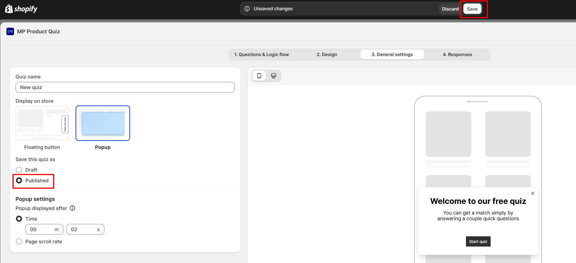Choose Page scroll rate option

[19, 241]
